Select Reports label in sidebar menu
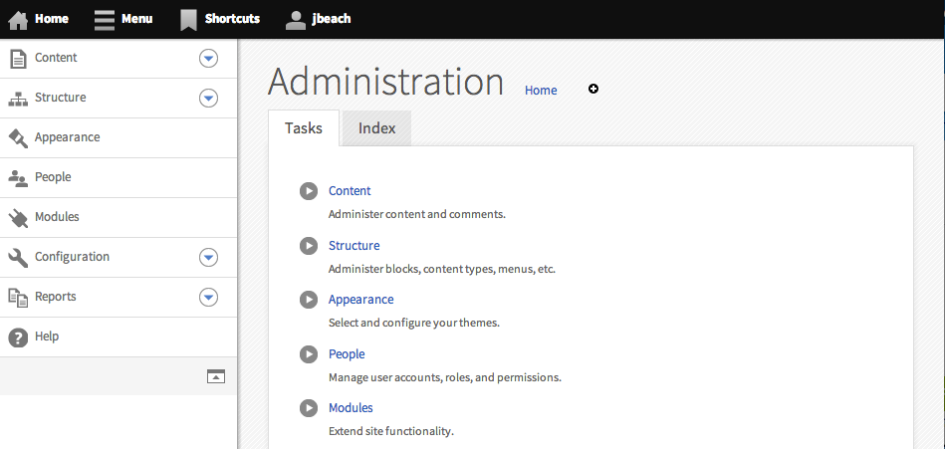Screen dimensions: 945x450 (x=56, y=297)
